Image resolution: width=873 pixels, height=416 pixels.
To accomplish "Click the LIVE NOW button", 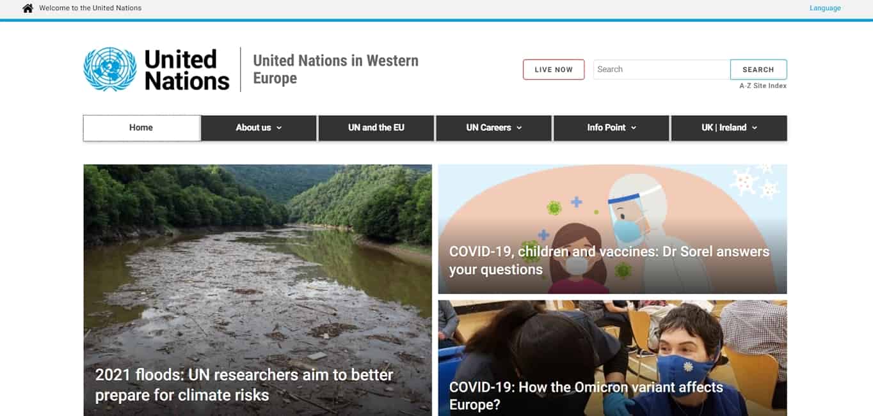I will pos(554,70).
